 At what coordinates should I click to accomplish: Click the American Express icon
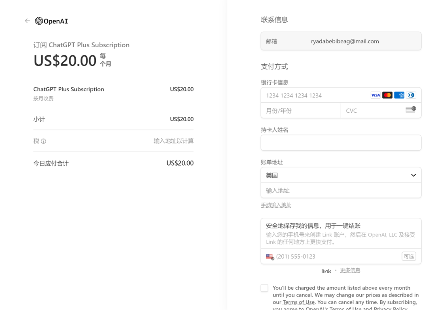399,95
